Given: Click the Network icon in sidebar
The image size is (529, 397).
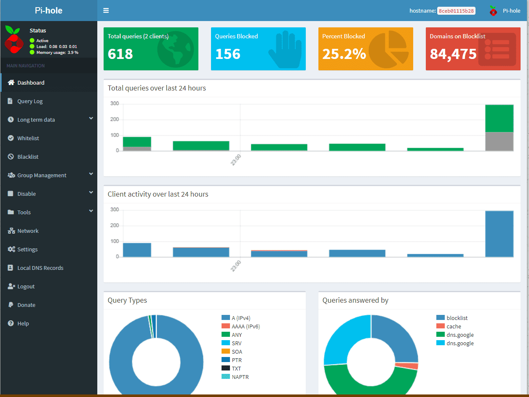Looking at the screenshot, I should tap(11, 231).
